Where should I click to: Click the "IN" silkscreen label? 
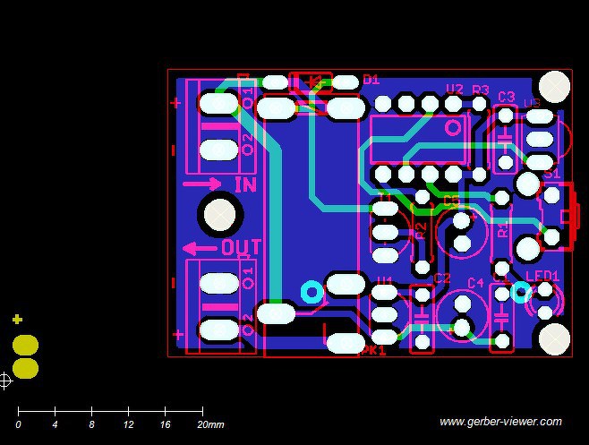click(245, 184)
